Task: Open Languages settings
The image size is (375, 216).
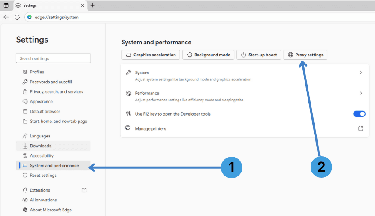Action: pyautogui.click(x=53, y=136)
